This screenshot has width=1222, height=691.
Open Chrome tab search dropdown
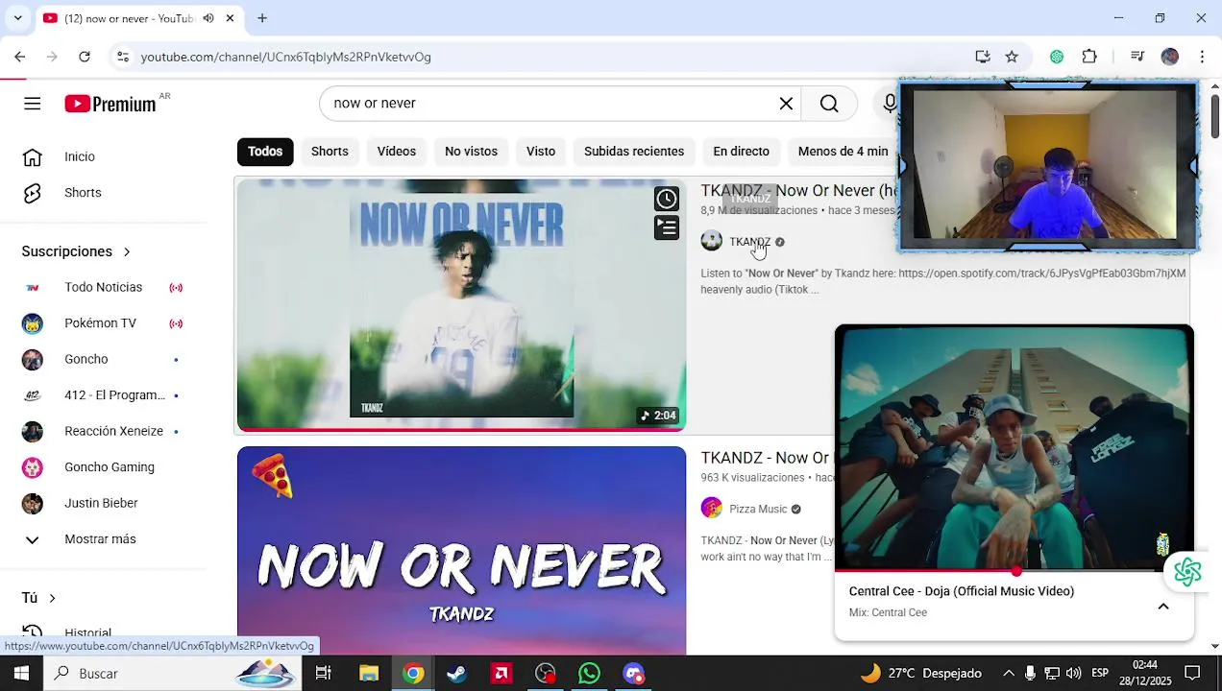point(17,18)
